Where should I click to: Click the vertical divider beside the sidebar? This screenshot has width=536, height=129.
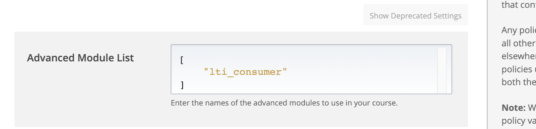487,64
